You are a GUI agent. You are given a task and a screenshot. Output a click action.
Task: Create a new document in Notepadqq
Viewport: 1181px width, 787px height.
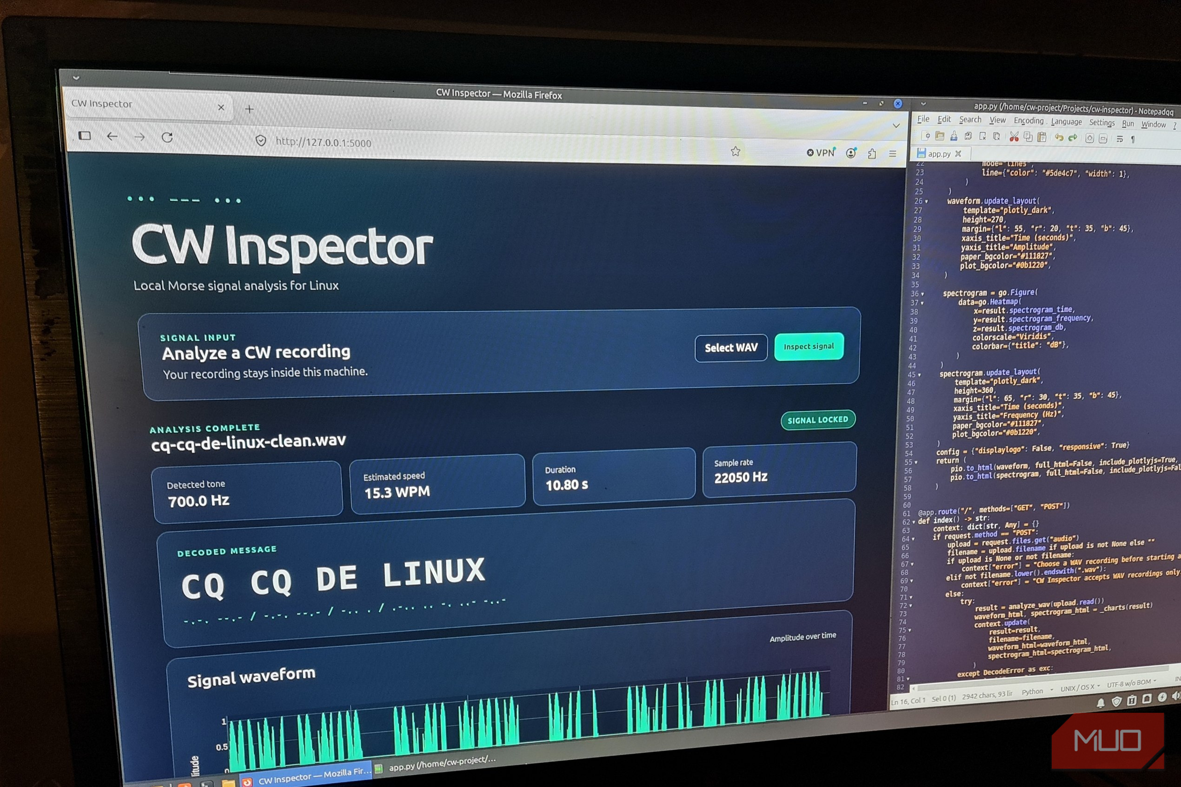pyautogui.click(x=925, y=136)
